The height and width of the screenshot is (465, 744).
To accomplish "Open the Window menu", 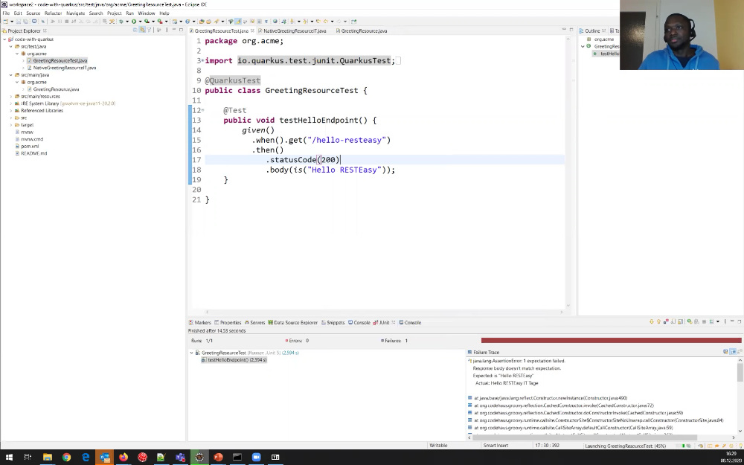I will [x=146, y=13].
